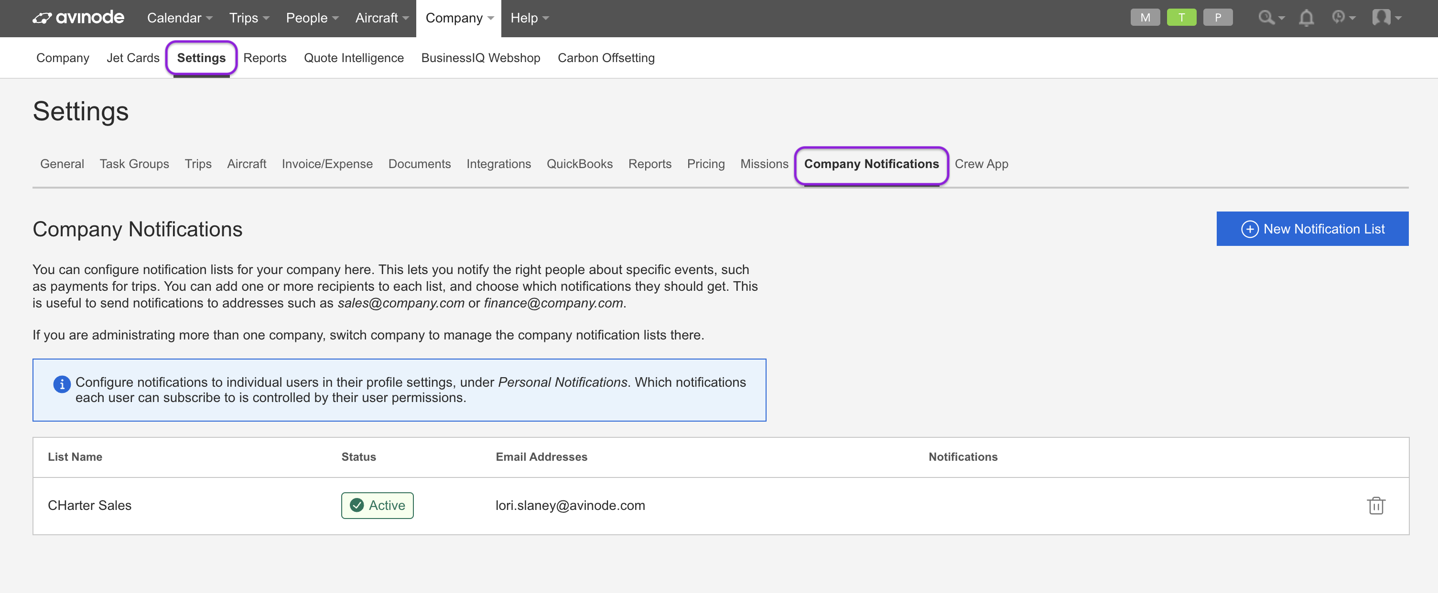
Task: Switch to the Integrations tab
Action: pyautogui.click(x=498, y=164)
